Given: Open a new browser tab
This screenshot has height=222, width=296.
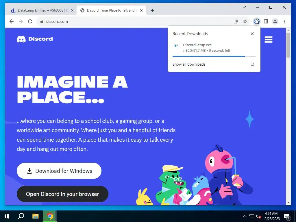Looking at the screenshot, I should 152,11.
